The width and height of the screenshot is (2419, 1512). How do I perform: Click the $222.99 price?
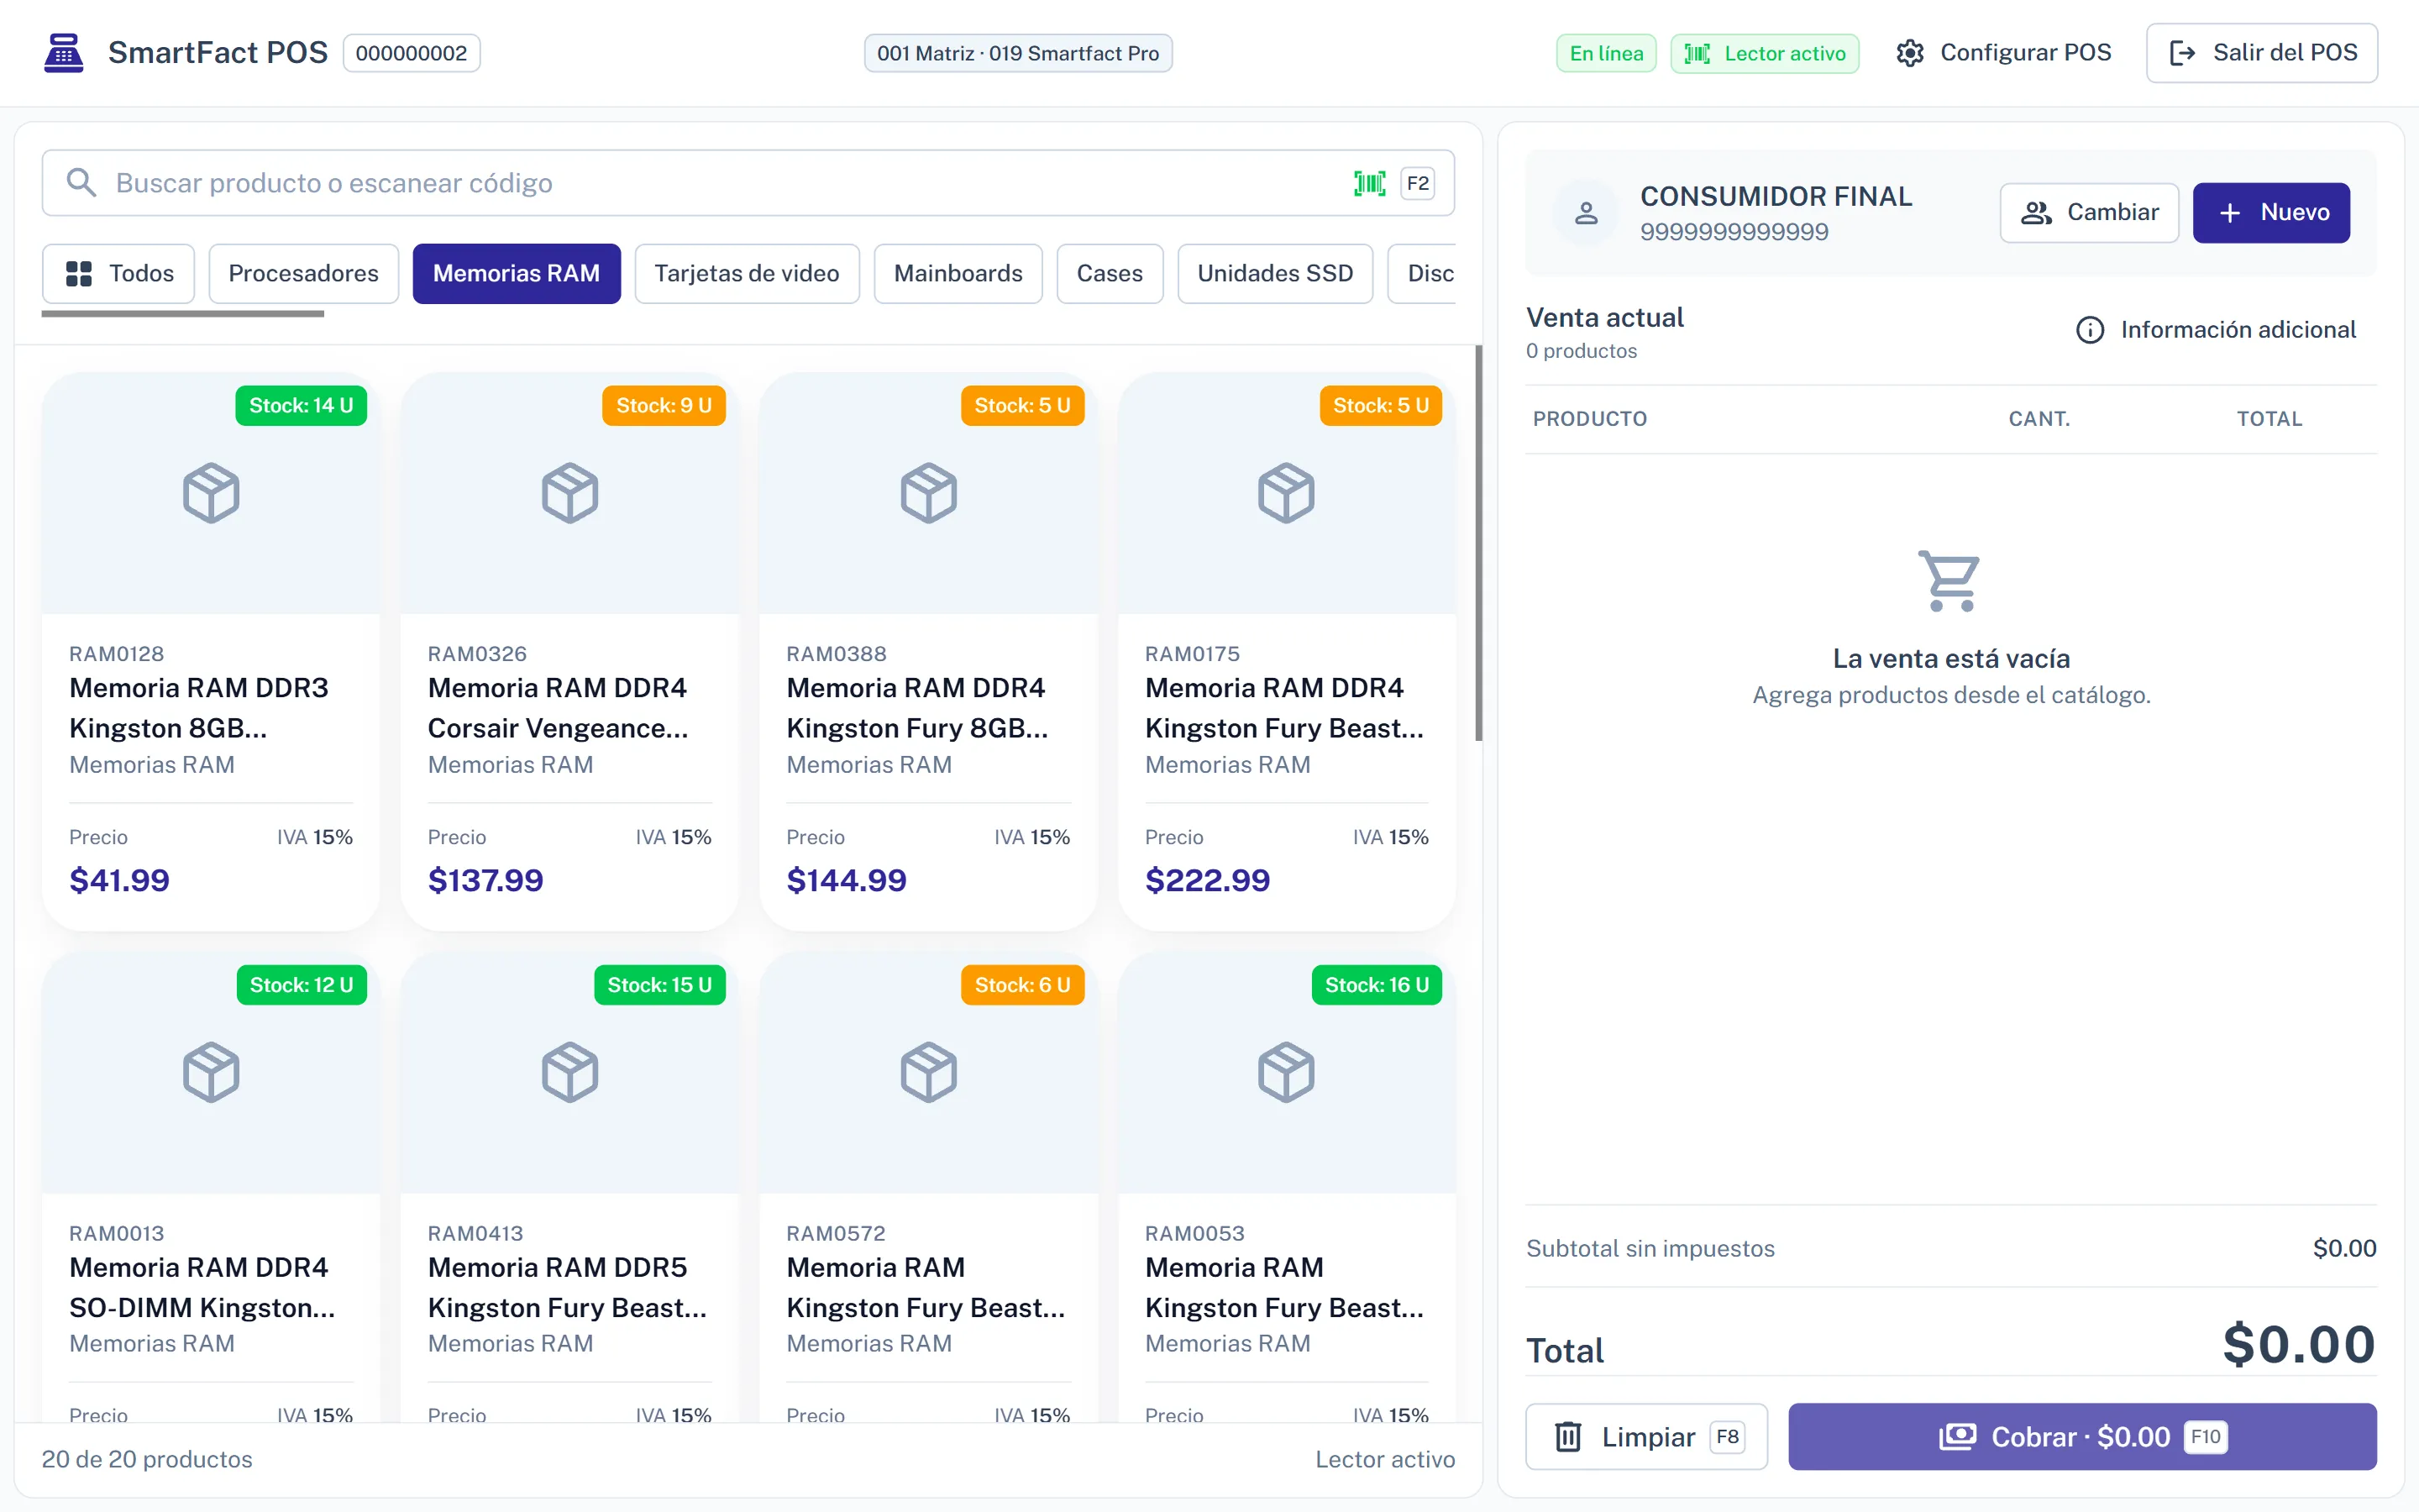click(1208, 880)
